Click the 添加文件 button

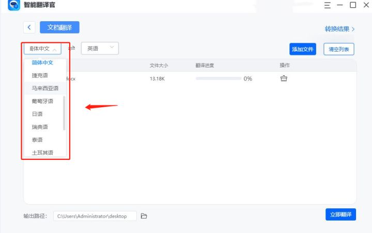(x=302, y=49)
